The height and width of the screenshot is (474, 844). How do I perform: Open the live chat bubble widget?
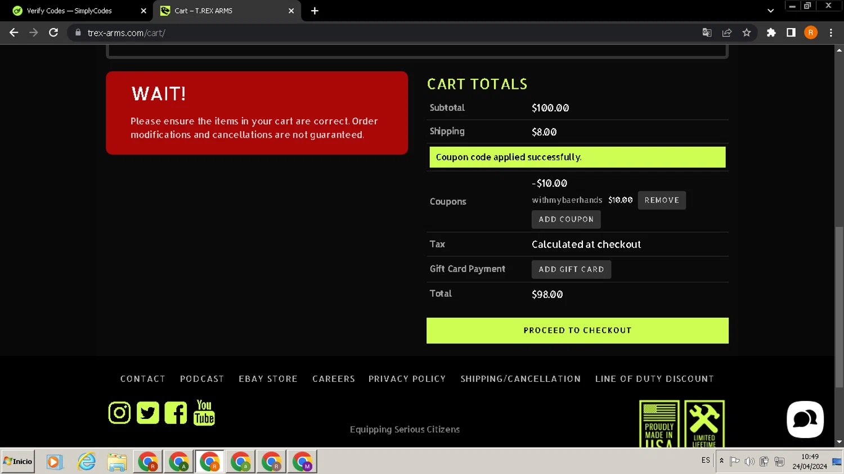pyautogui.click(x=805, y=419)
